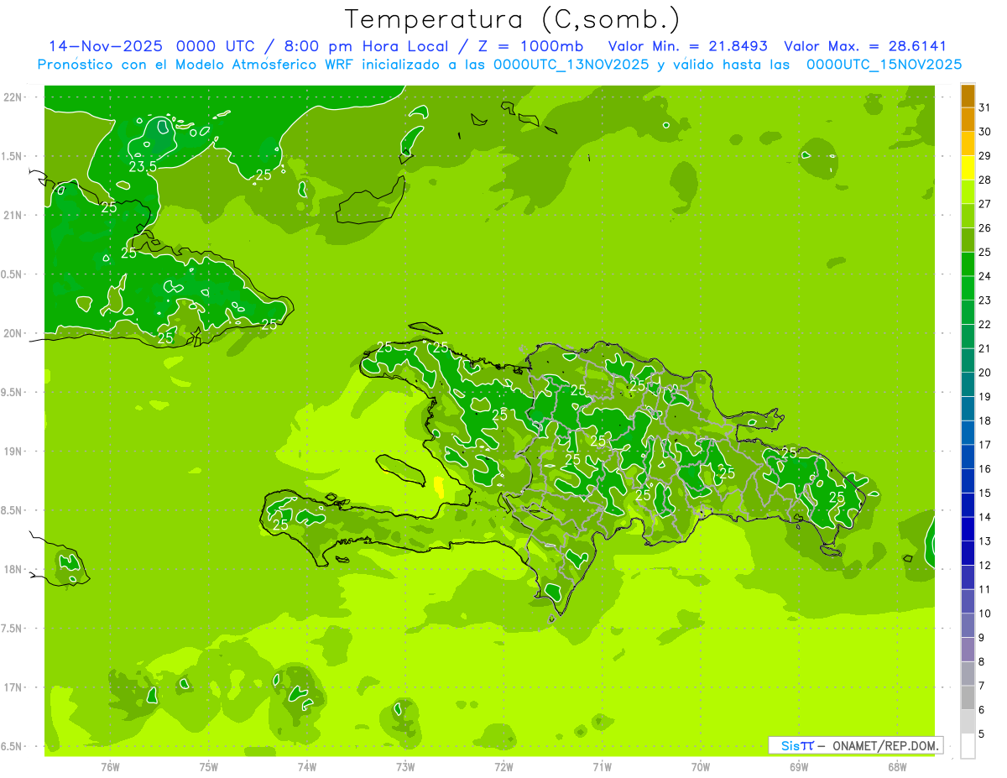Click the '71W' longitude axis label
This screenshot has height=778, width=1007.
(602, 767)
